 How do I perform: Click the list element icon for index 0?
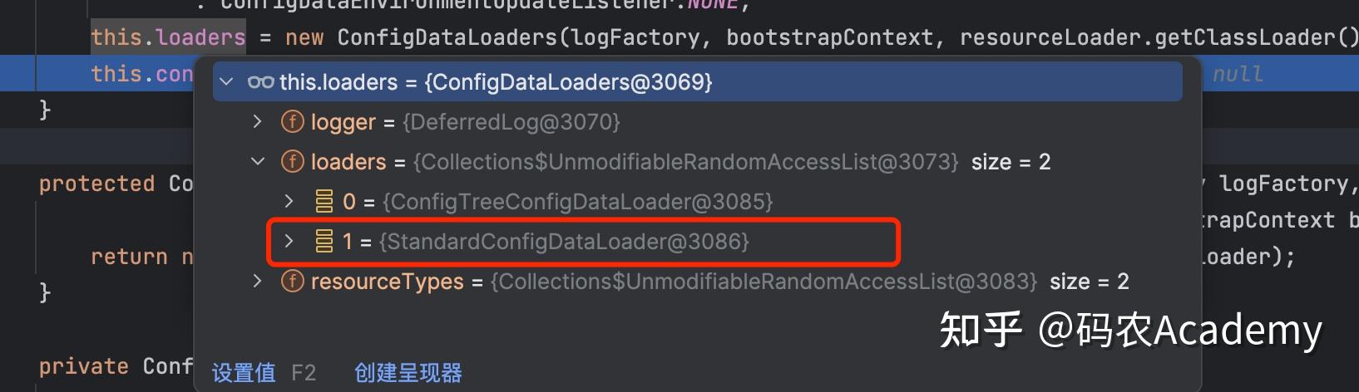point(324,202)
